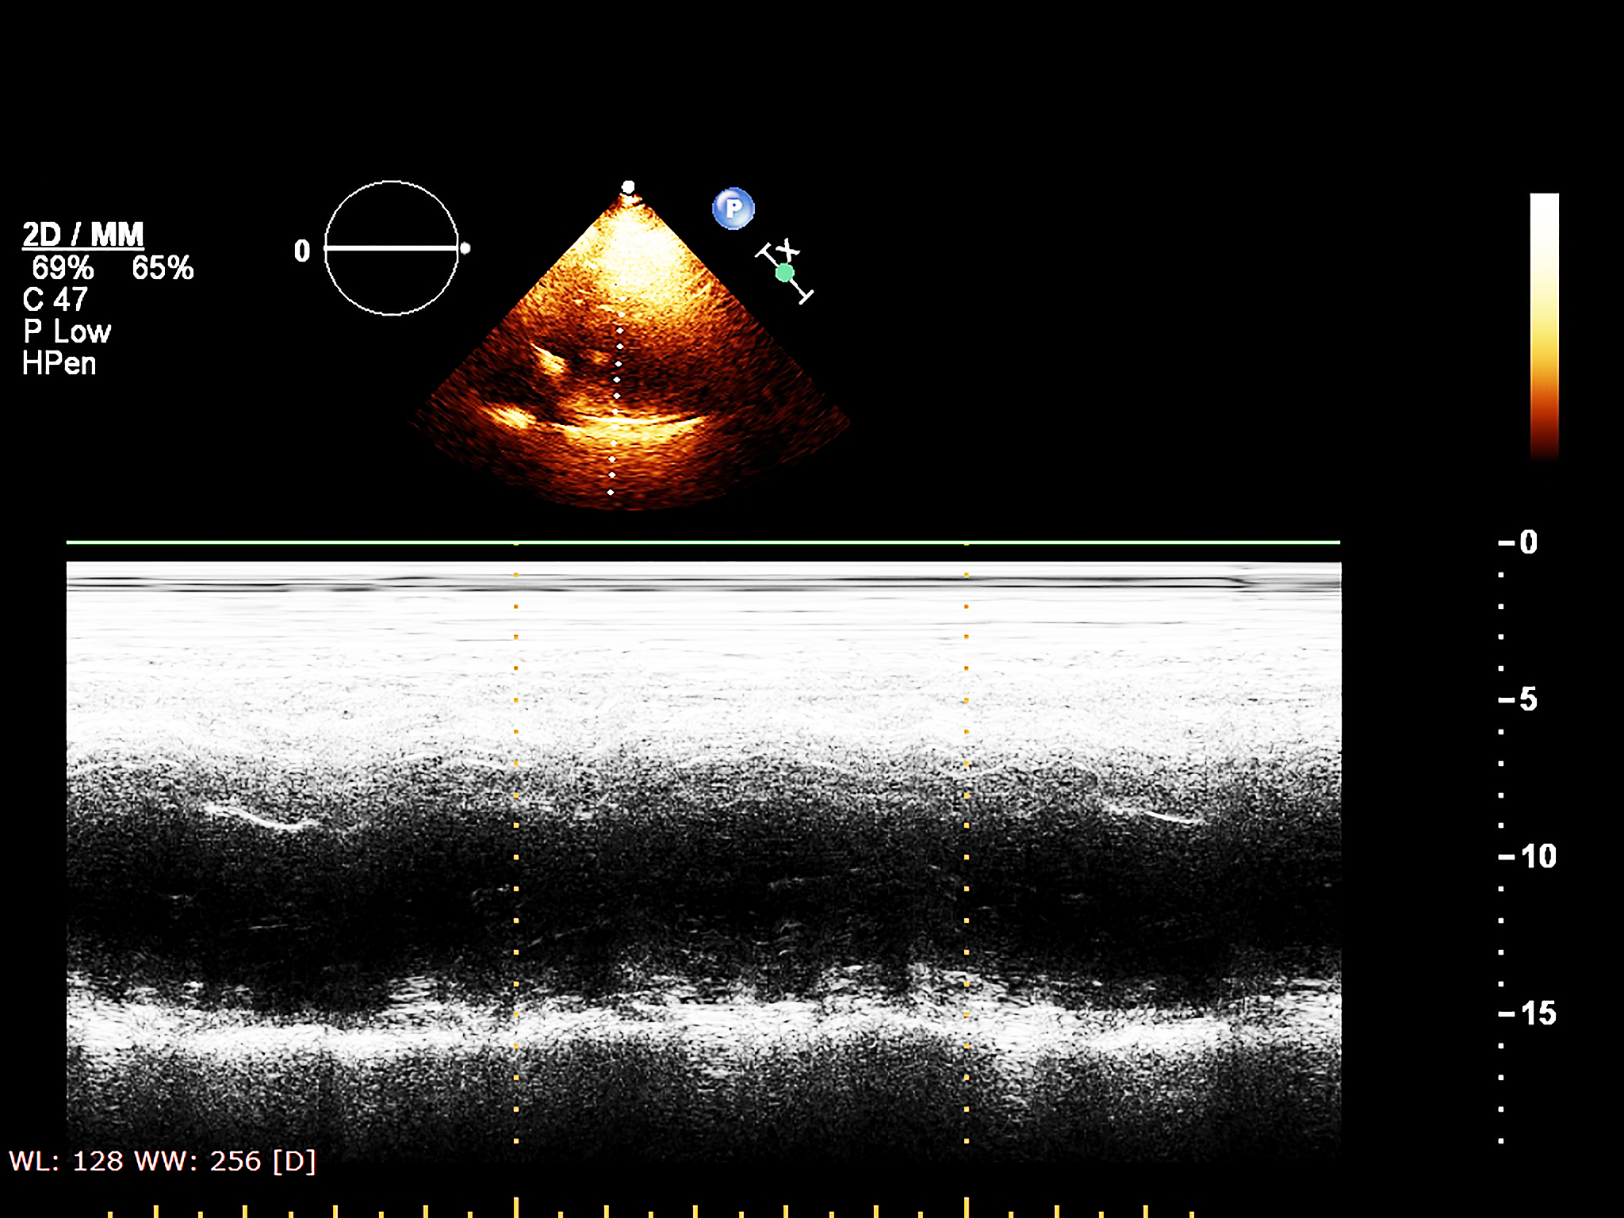Select the circular angle indicator dial
Viewport: 1624px width, 1218px height.
(391, 248)
